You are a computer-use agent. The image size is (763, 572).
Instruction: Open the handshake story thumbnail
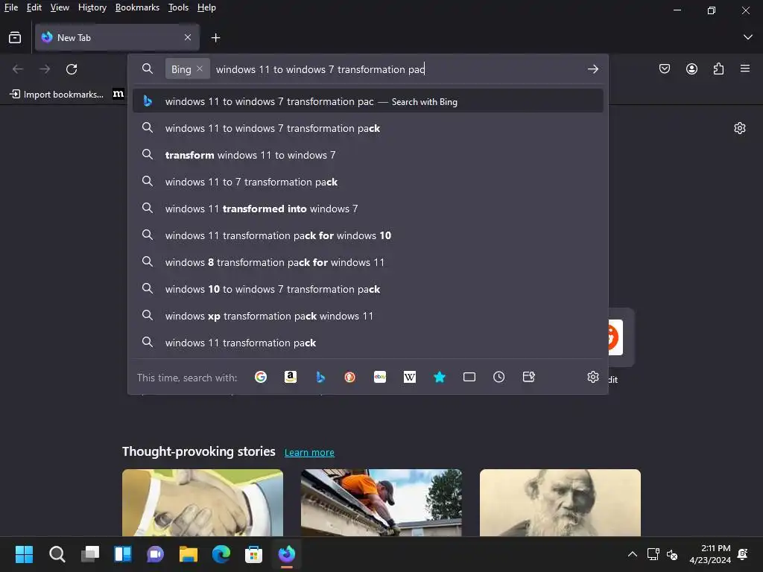coord(203,503)
